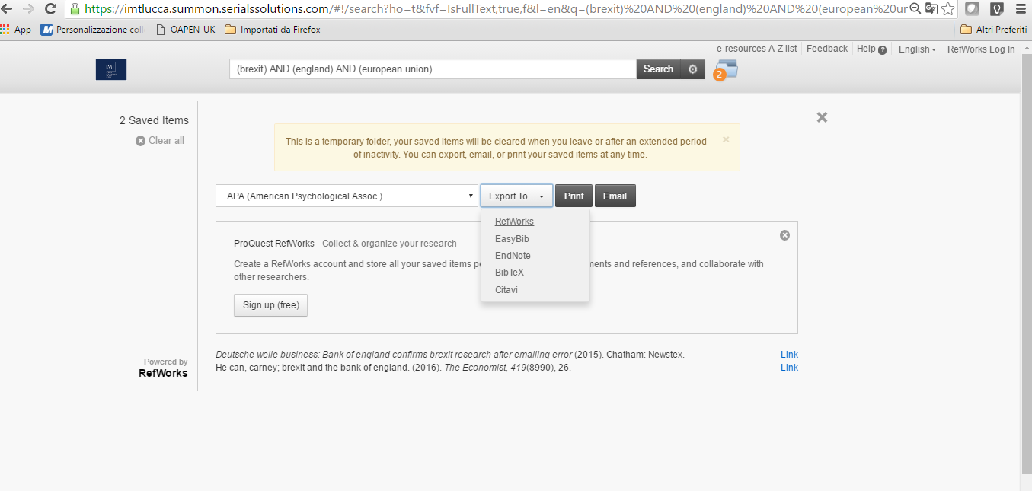Click the Search button
This screenshot has height=491, width=1032.
658,69
